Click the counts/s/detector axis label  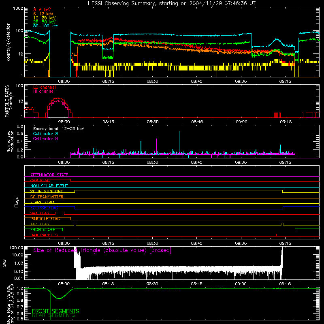click(x=8, y=42)
